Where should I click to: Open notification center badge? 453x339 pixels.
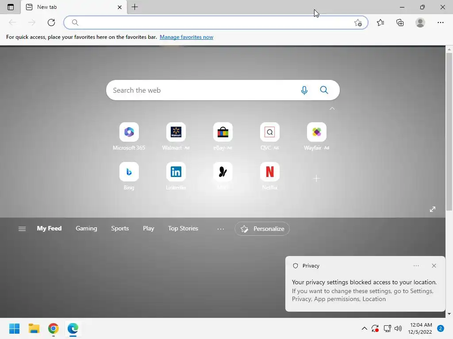[441, 328]
